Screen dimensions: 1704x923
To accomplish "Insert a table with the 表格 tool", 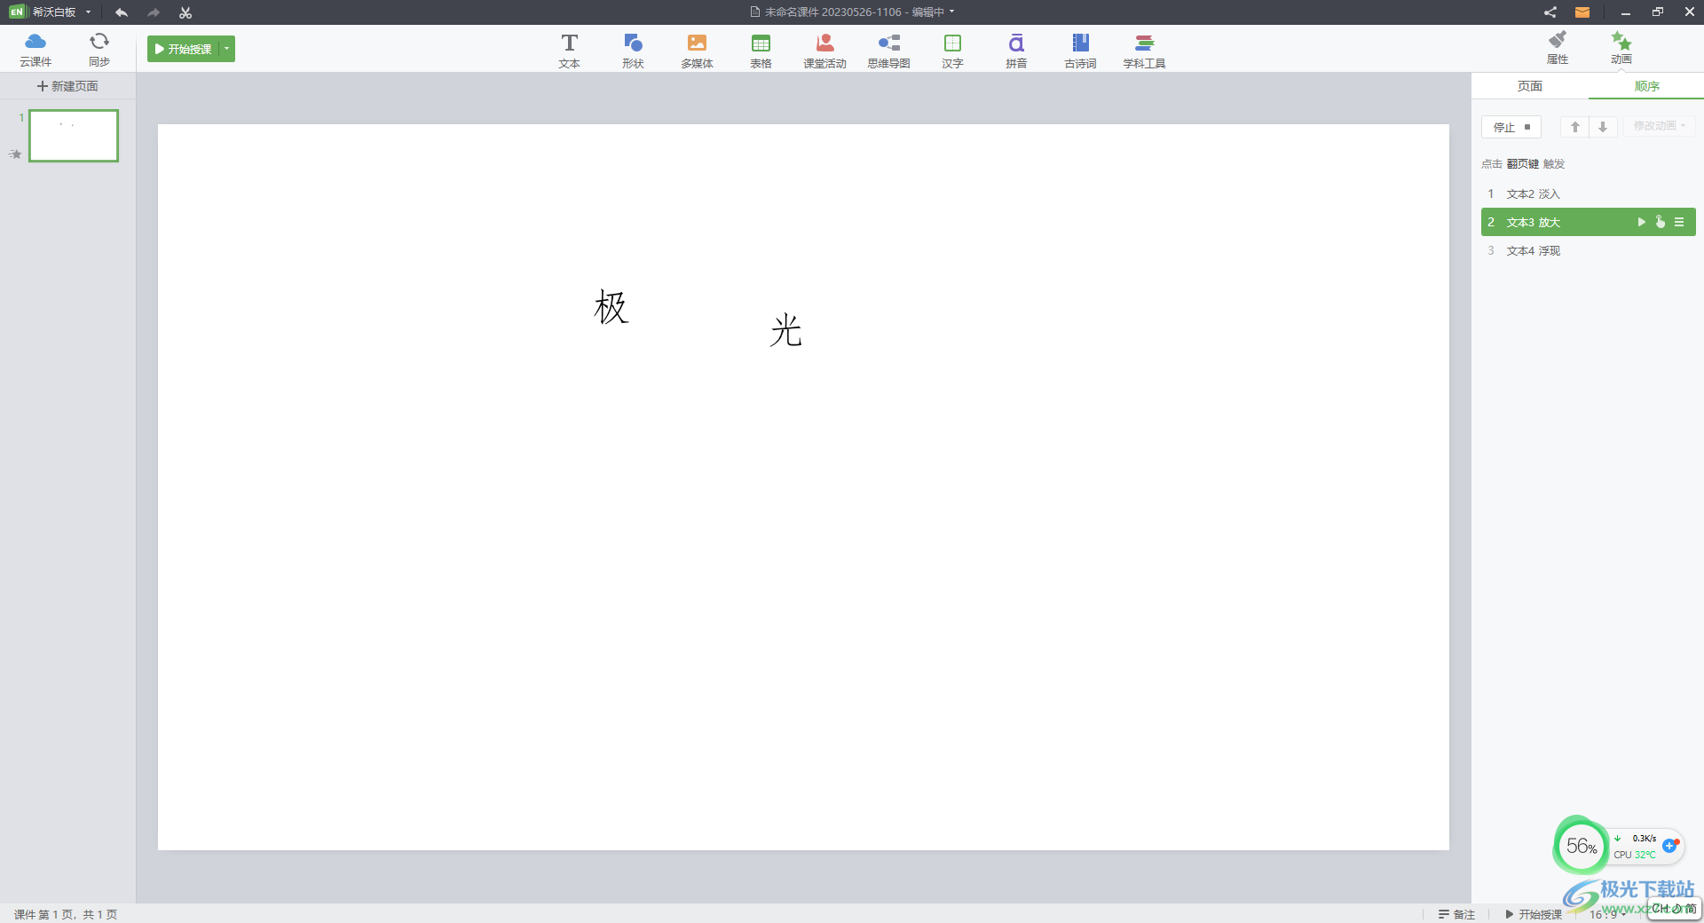I will coord(761,51).
